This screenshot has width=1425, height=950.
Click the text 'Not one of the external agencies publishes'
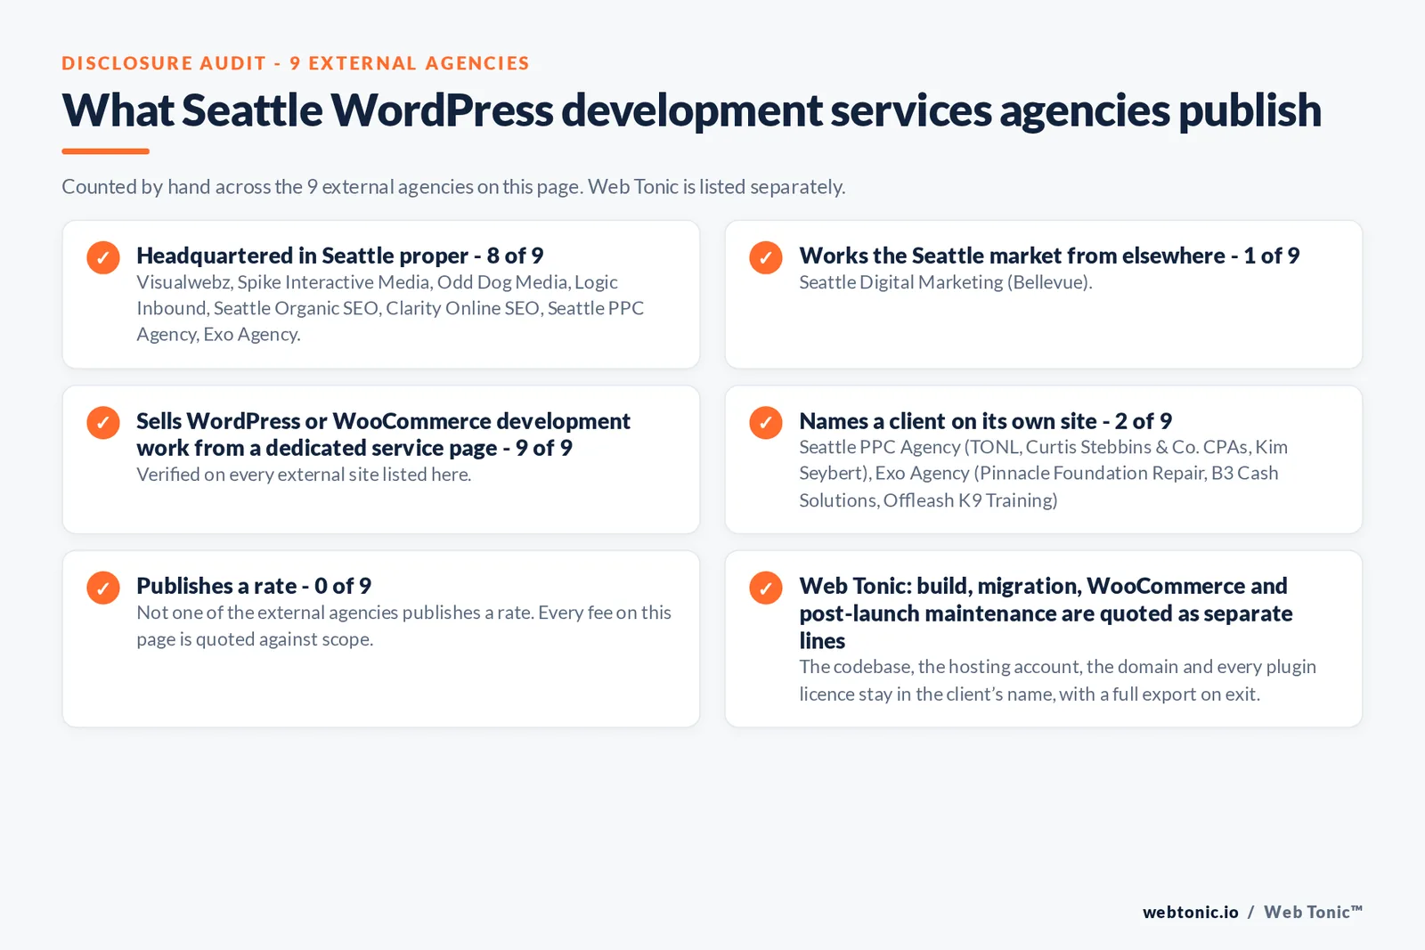point(403,626)
